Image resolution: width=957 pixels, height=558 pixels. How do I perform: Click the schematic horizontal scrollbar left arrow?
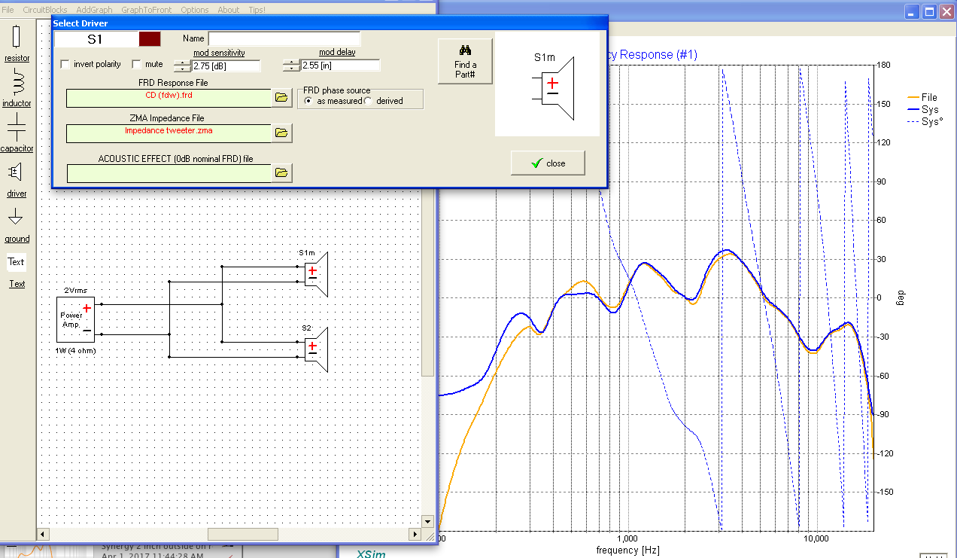point(43,534)
